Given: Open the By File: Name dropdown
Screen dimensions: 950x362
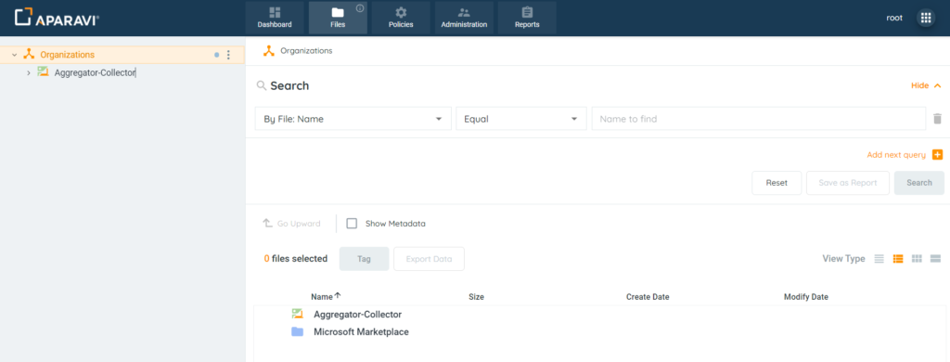Looking at the screenshot, I should (353, 119).
